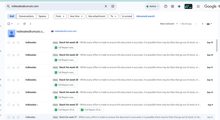Open Advanced search link
This screenshot has width=220, height=120.
pyautogui.click(x=145, y=16)
